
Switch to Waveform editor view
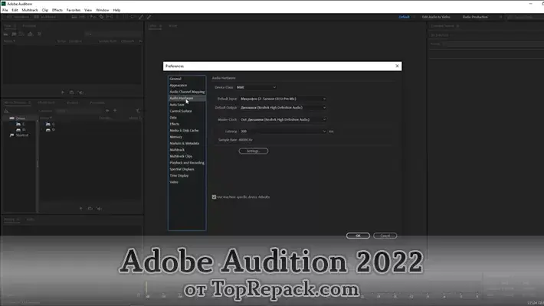pyautogui.click(x=18, y=17)
